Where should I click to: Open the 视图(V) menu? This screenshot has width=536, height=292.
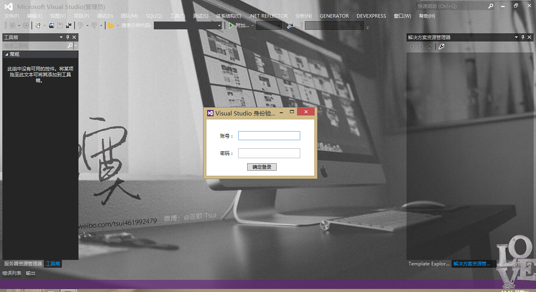[58, 16]
